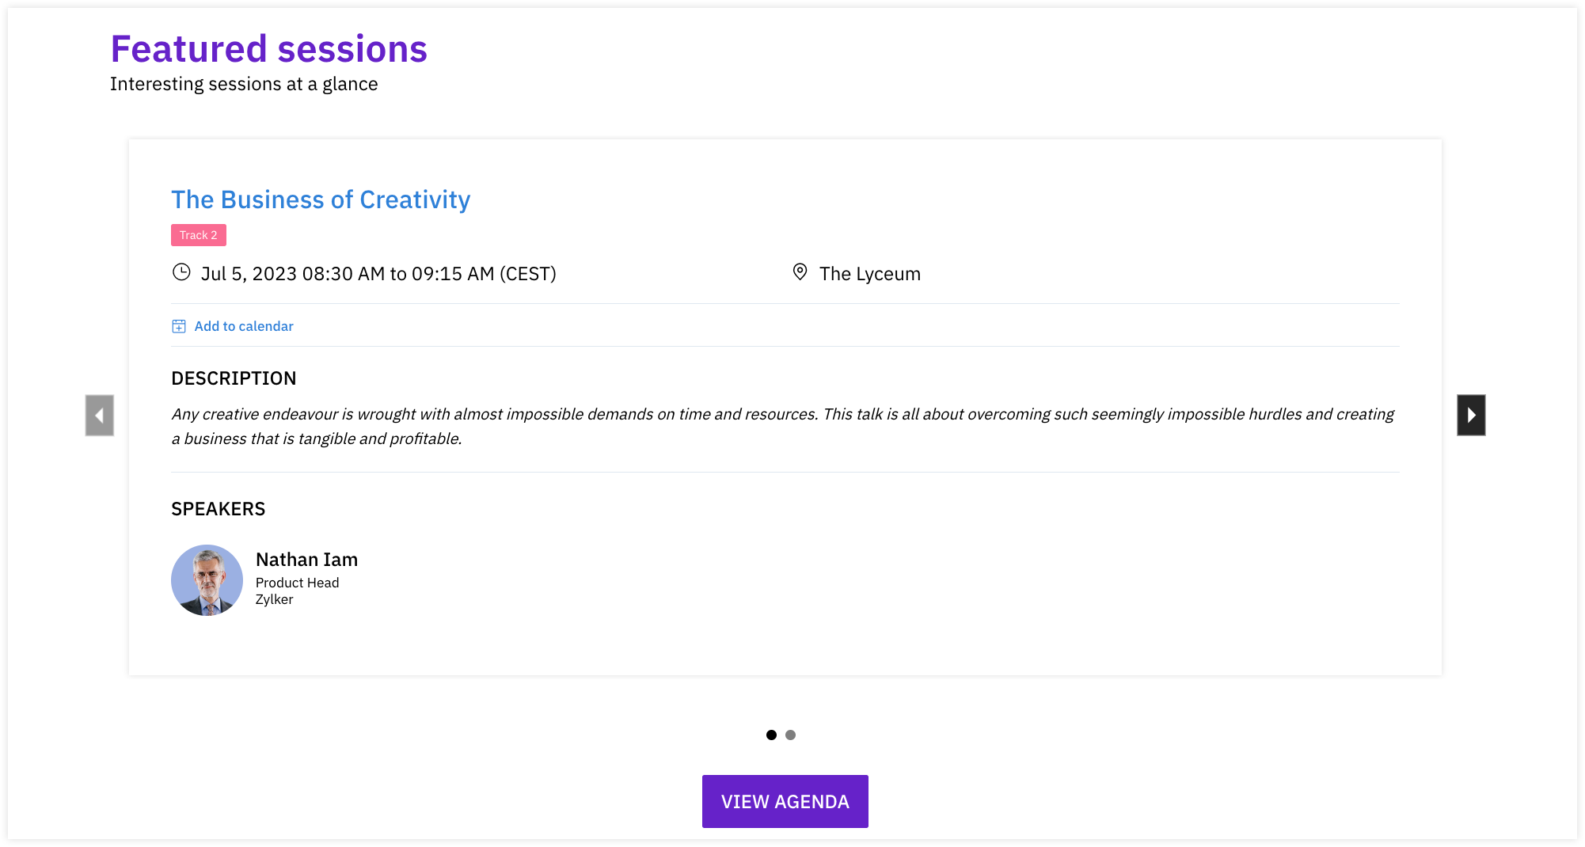
Task: Click the calendar plus icon
Action: tap(179, 326)
